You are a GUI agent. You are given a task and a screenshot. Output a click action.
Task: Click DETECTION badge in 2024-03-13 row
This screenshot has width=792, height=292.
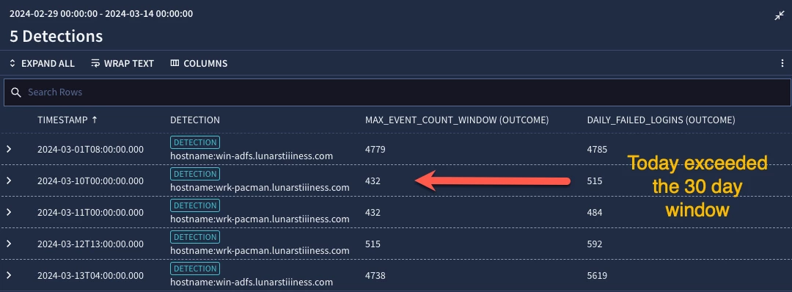coord(195,269)
